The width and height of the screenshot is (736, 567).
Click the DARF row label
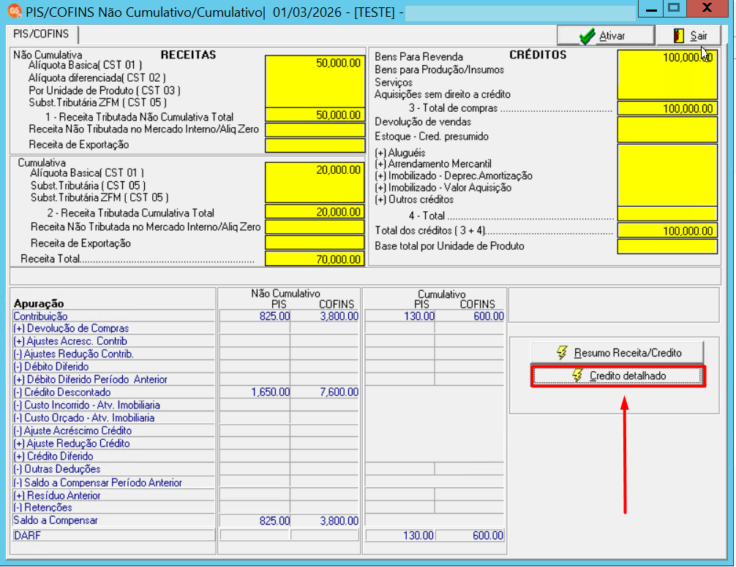[x=27, y=535]
